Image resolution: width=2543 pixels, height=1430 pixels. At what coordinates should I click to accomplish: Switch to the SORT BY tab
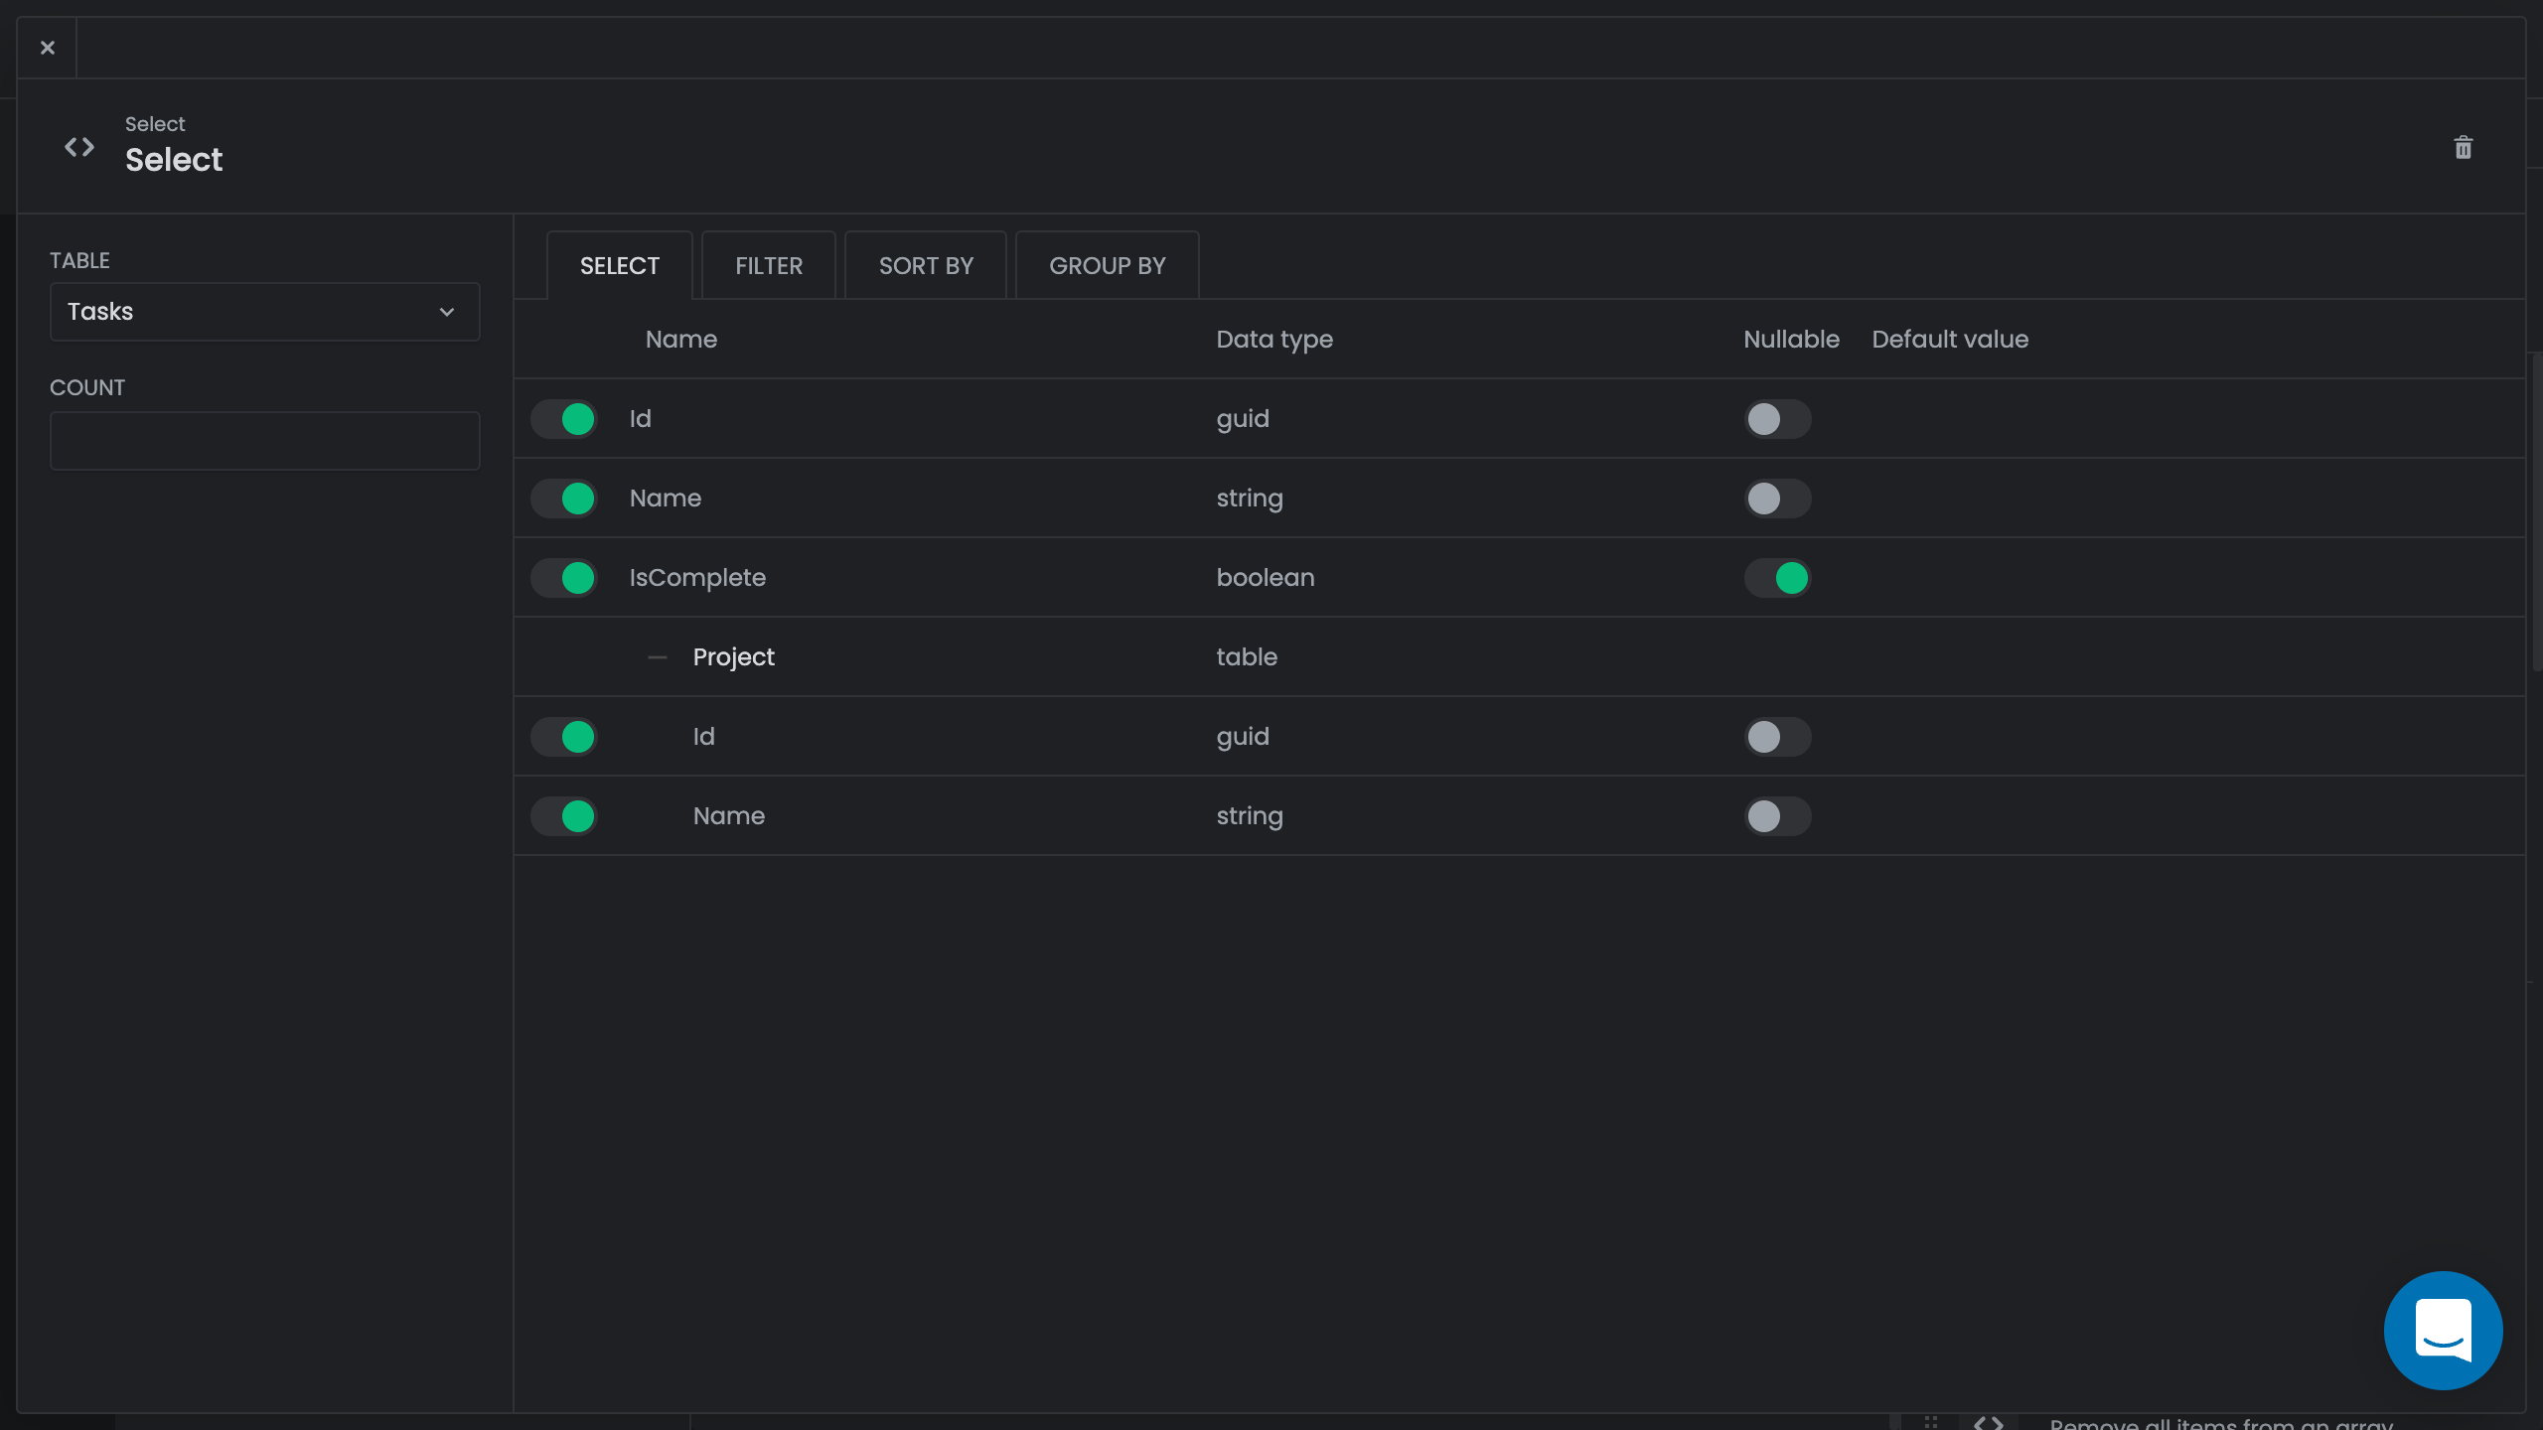(x=926, y=266)
